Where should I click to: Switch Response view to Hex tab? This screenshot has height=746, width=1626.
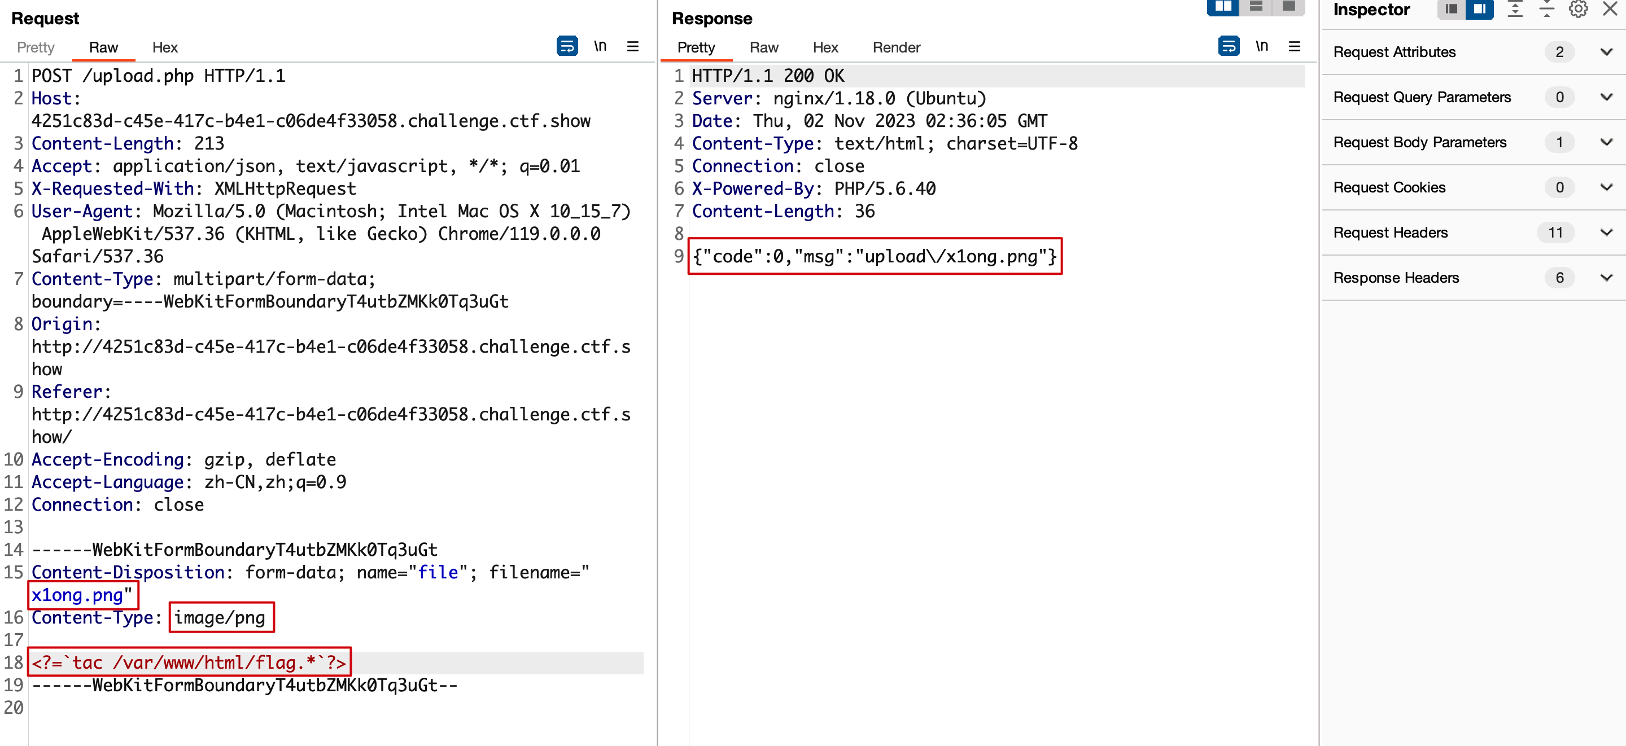[x=825, y=47]
